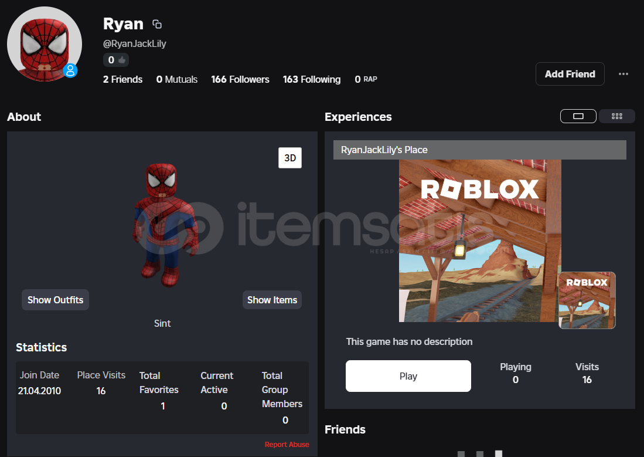Click the blue user badge on avatar
Image resolution: width=644 pixels, height=457 pixels.
tap(71, 71)
